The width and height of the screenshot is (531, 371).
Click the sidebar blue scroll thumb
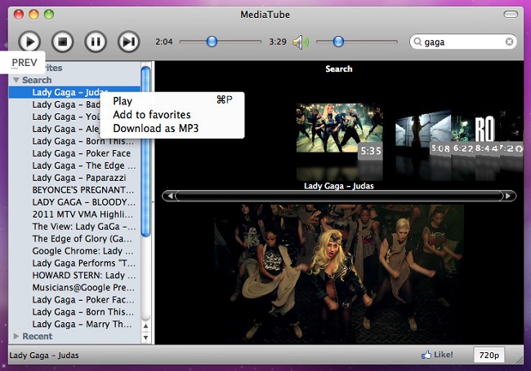[x=145, y=152]
